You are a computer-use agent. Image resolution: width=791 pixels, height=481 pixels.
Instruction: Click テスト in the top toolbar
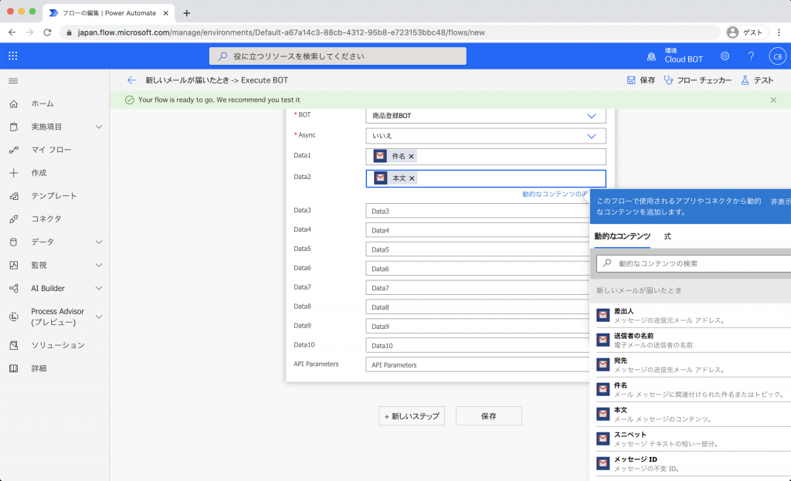757,80
